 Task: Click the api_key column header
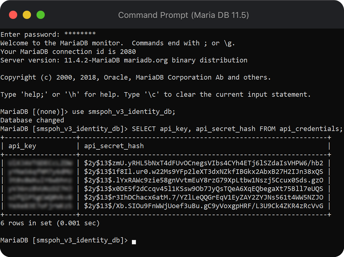pos(22,146)
